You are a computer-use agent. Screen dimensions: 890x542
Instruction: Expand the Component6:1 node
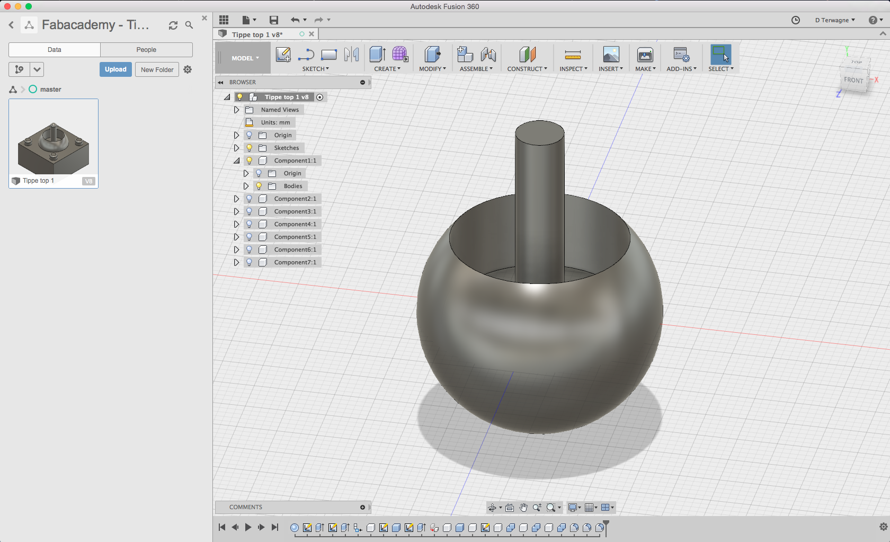236,250
